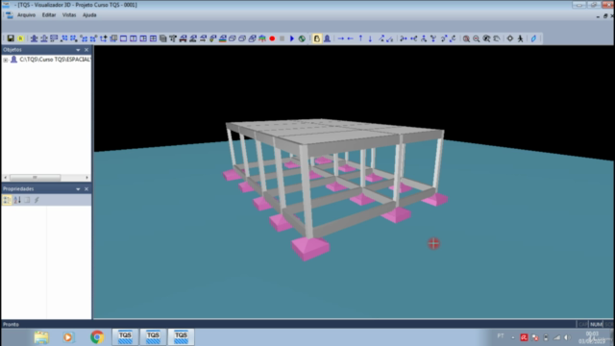Click the diamond shaped target icon
Image resolution: width=615 pixels, height=346 pixels.
pyautogui.click(x=510, y=38)
